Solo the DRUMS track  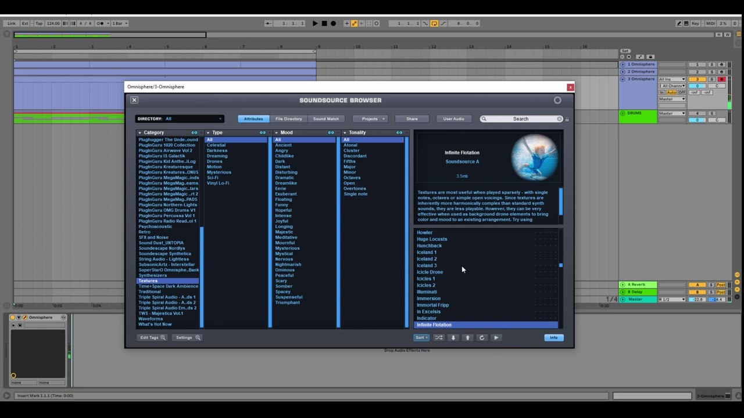(x=711, y=113)
